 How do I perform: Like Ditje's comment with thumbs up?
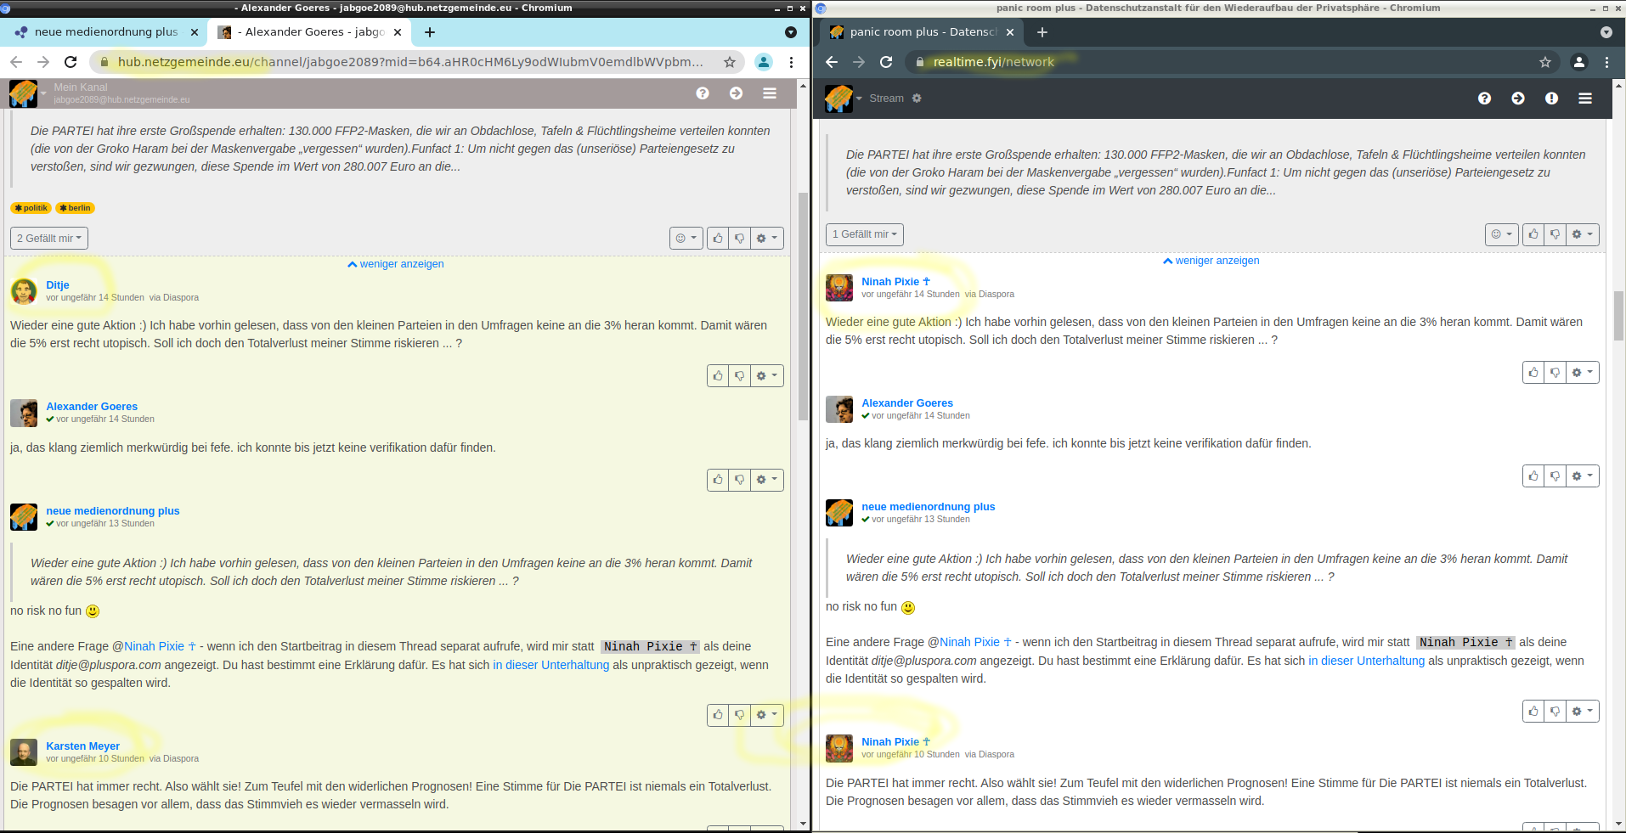pyautogui.click(x=718, y=376)
